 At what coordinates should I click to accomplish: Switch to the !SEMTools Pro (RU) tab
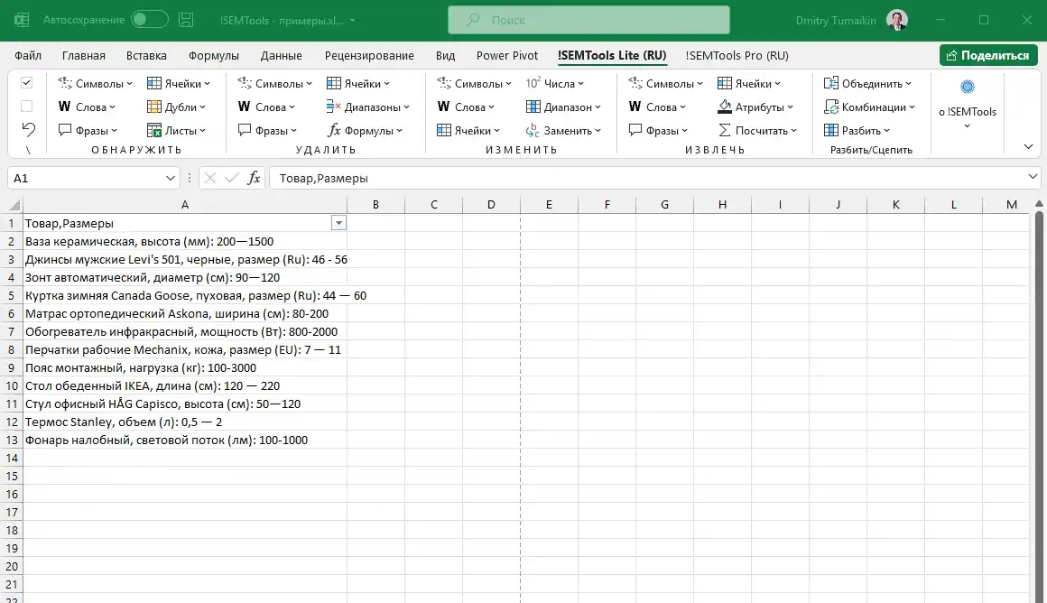737,55
